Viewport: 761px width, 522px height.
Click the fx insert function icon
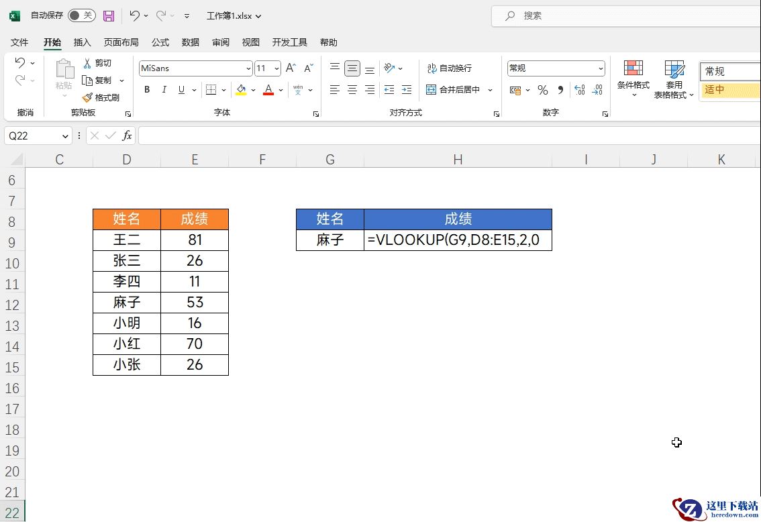coord(127,136)
